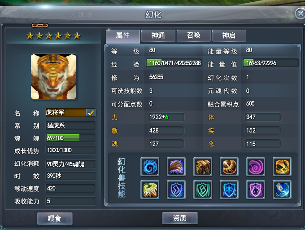Click the tiger general portrait thumbnail
Screen dimensions: 305x230
[53, 76]
